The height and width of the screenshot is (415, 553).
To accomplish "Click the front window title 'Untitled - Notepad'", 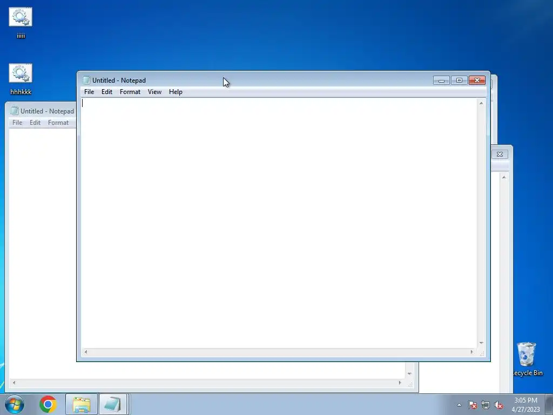I will pyautogui.click(x=119, y=81).
